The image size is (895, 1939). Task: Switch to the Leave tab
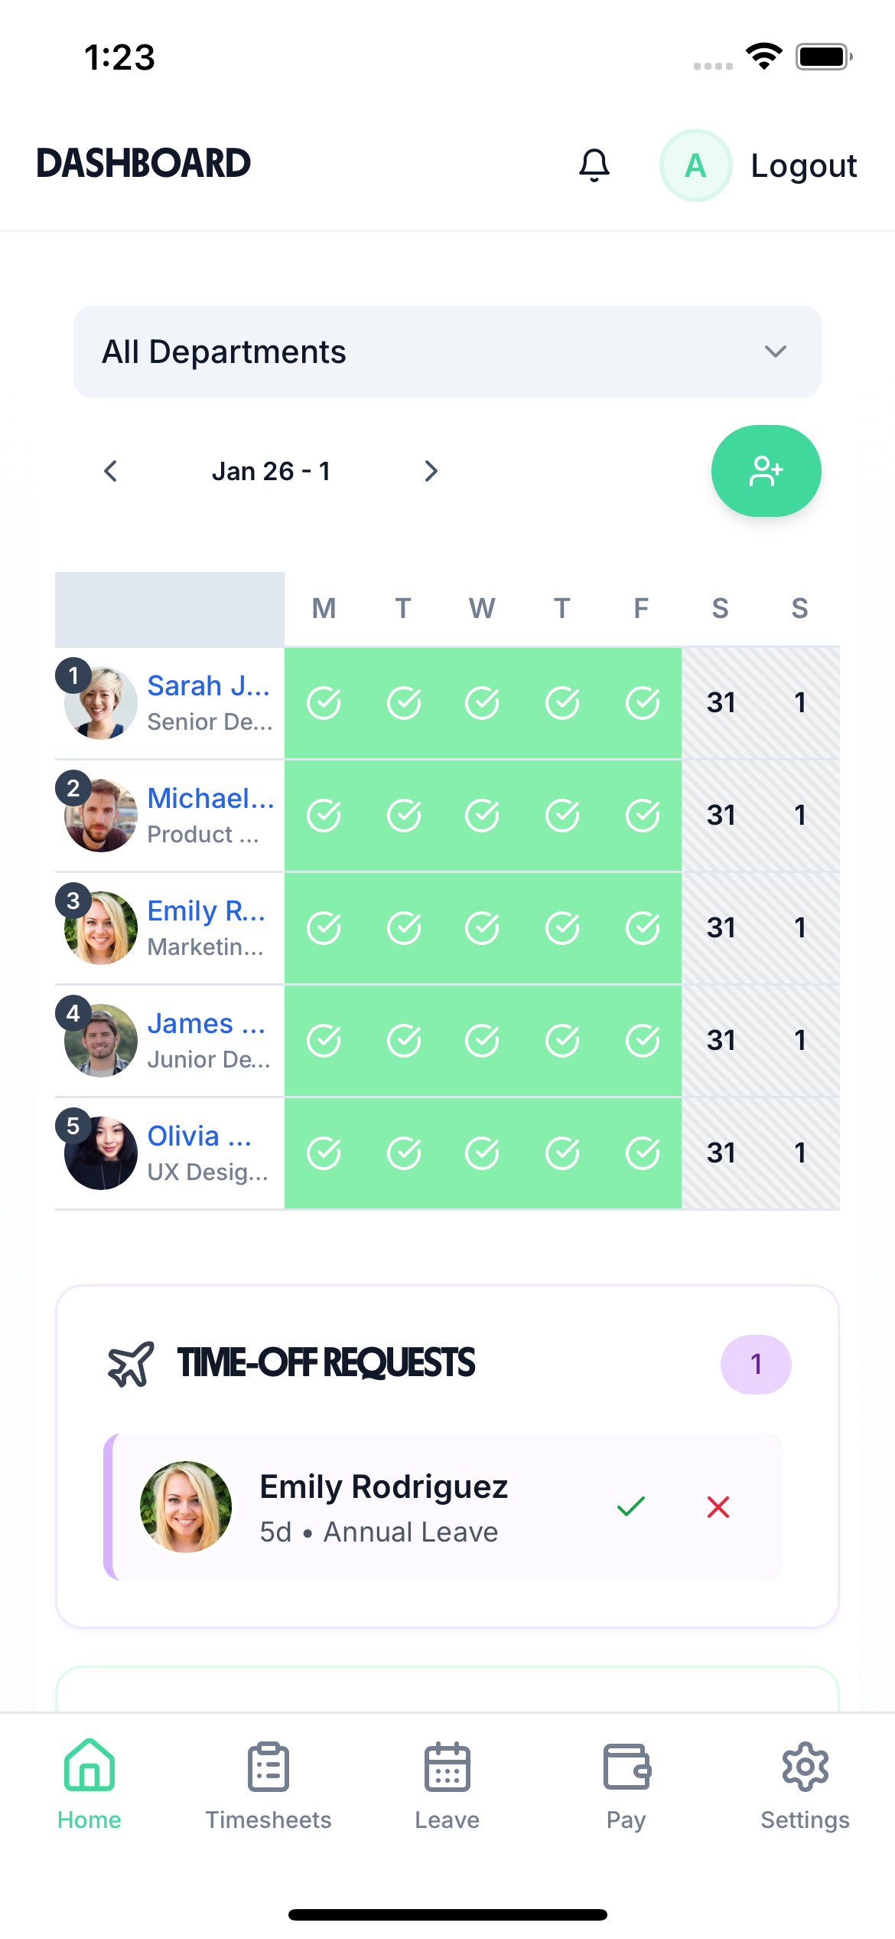pyautogui.click(x=447, y=1786)
